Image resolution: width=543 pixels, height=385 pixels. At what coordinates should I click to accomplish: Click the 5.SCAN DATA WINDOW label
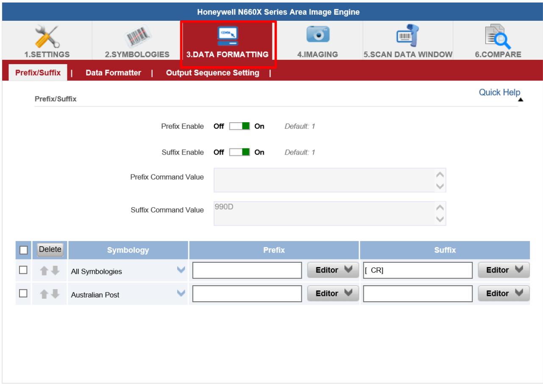[x=408, y=54]
